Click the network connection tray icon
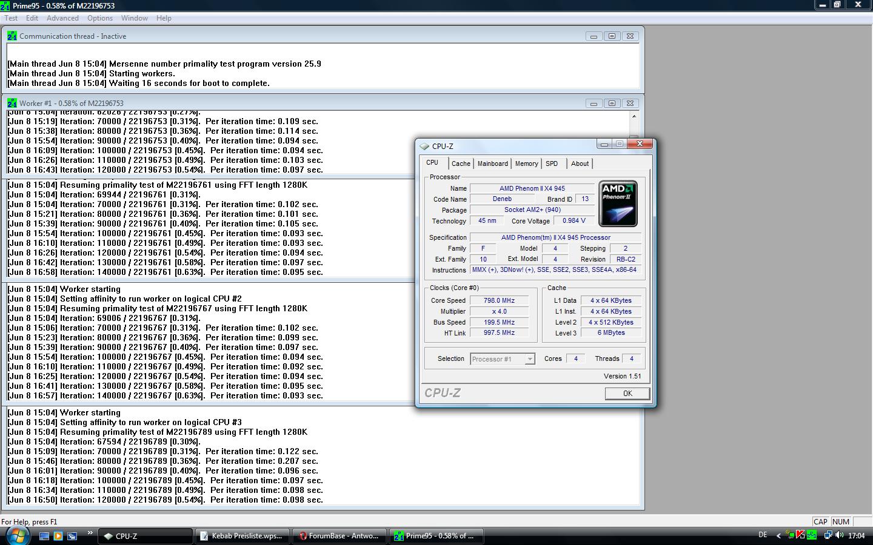This screenshot has height=545, width=873. pos(828,535)
